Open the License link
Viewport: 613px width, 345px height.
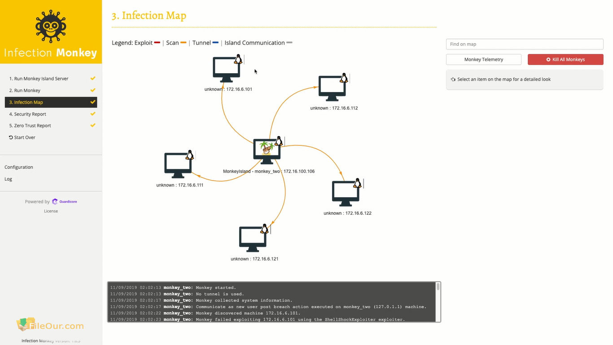(51, 211)
